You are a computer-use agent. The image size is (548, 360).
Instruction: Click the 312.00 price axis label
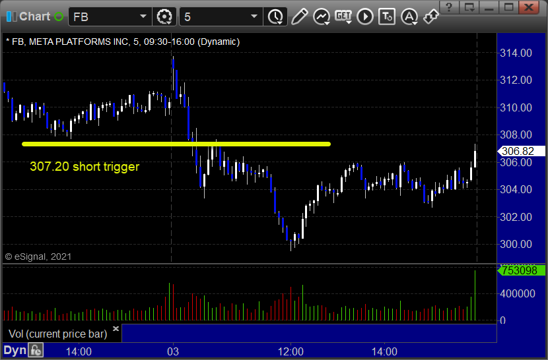pos(516,80)
